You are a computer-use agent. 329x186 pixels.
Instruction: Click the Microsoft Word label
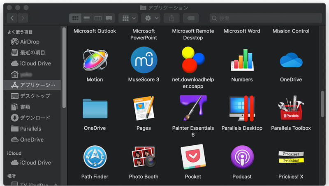pos(242,31)
